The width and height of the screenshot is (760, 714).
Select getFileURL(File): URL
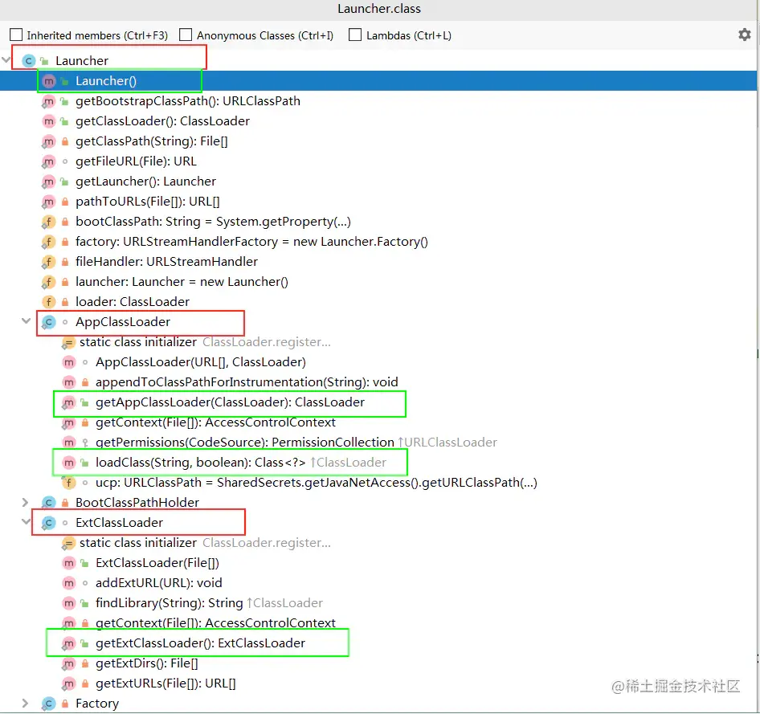tap(137, 161)
